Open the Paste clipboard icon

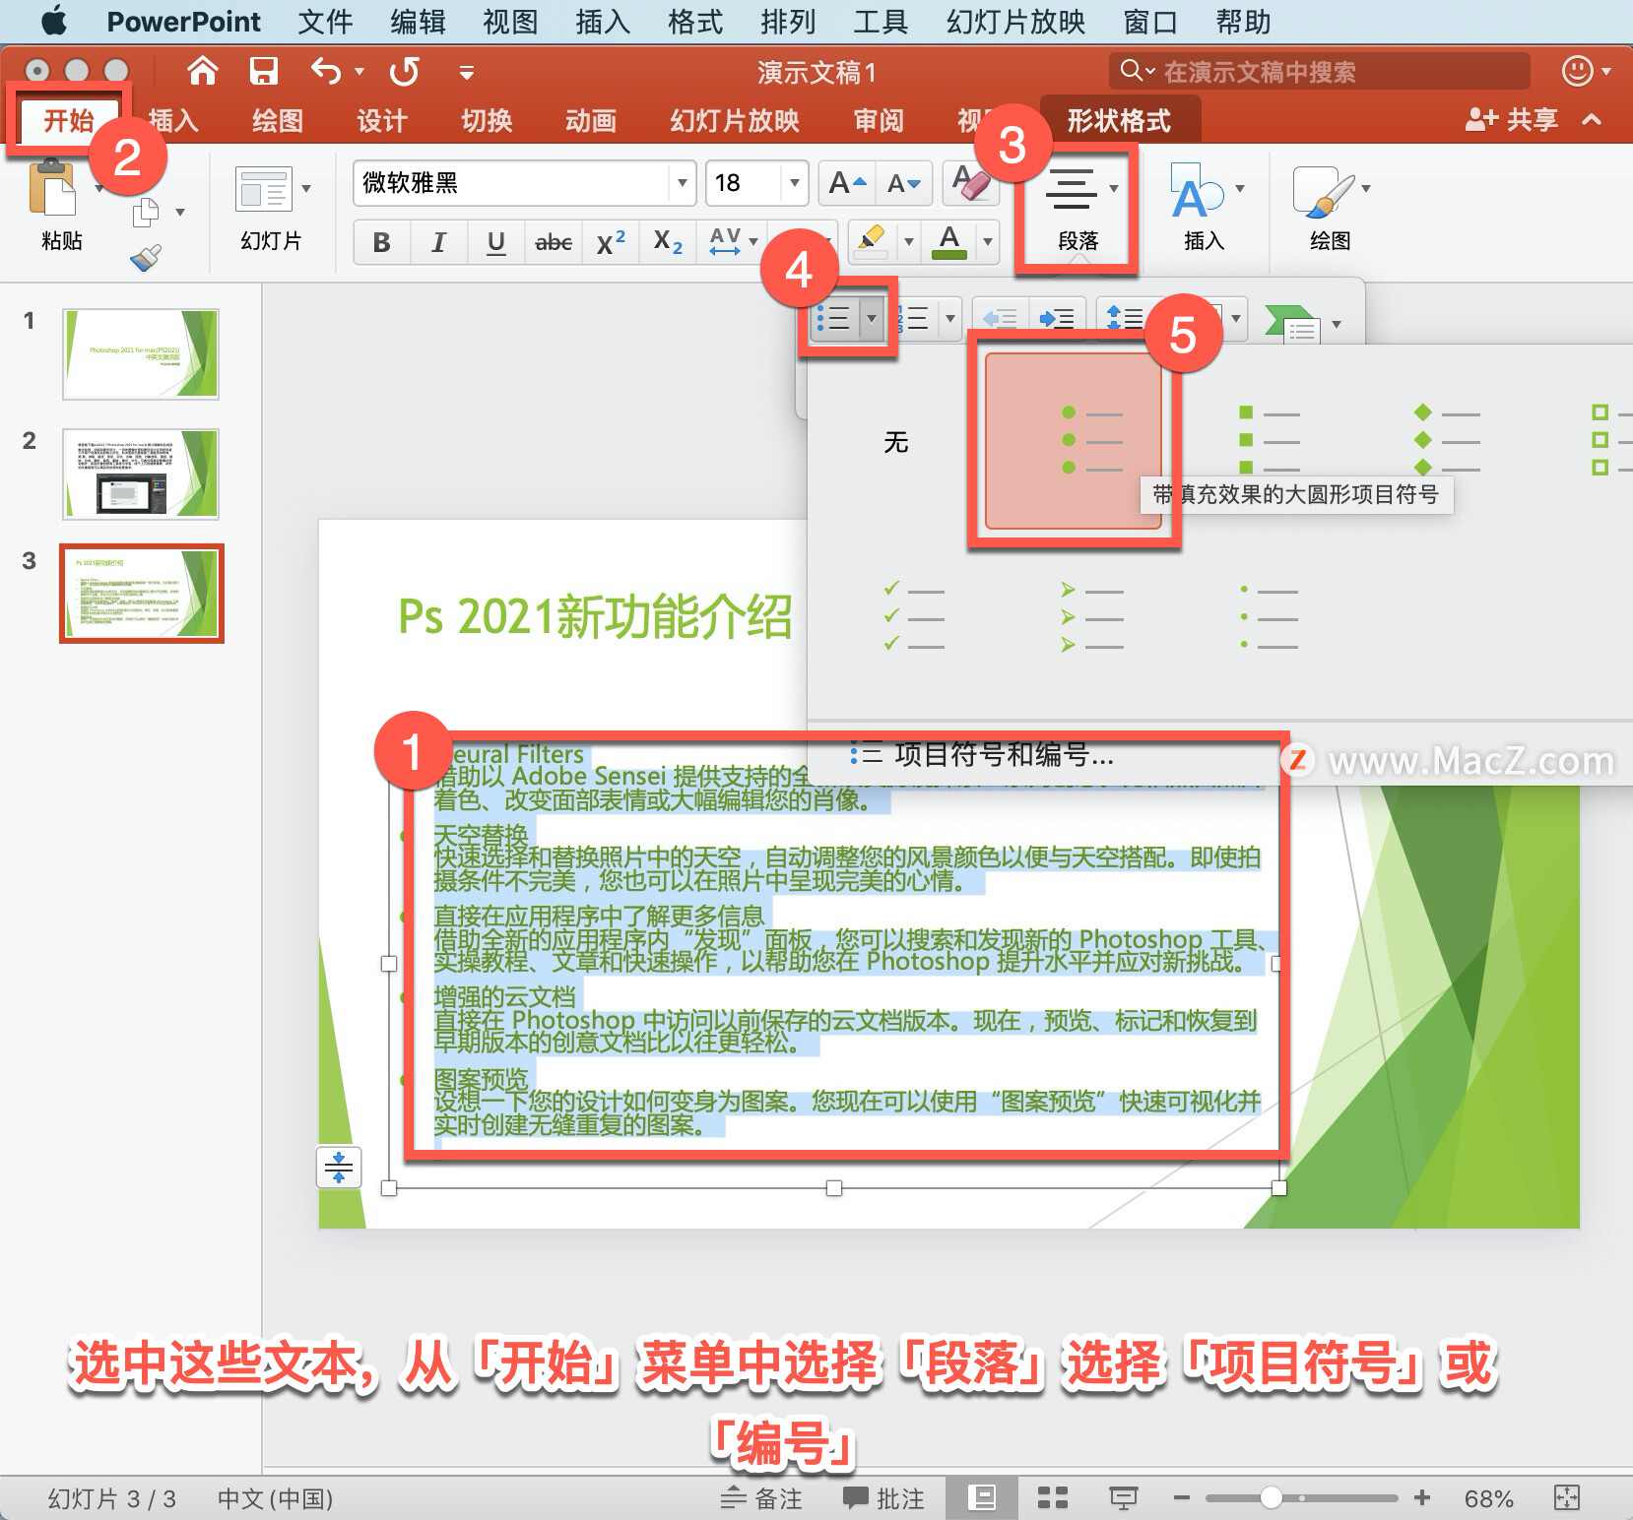53,188
